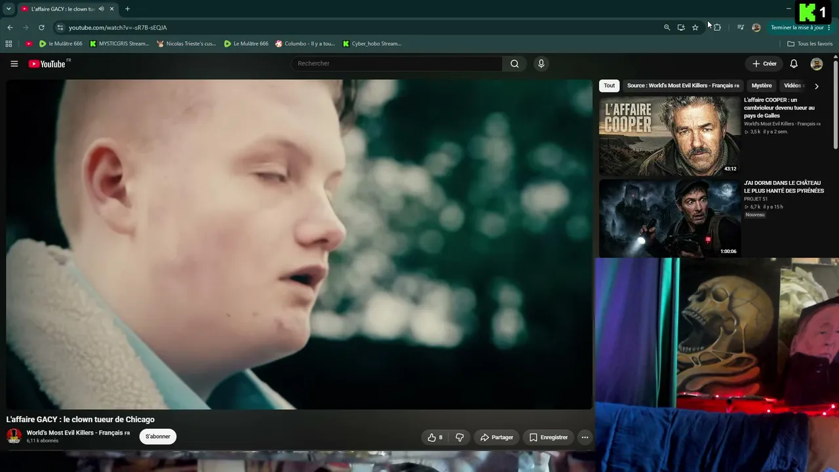Image resolution: width=839 pixels, height=472 pixels.
Task: Click Terminer la mise à jour button
Action: (x=801, y=28)
